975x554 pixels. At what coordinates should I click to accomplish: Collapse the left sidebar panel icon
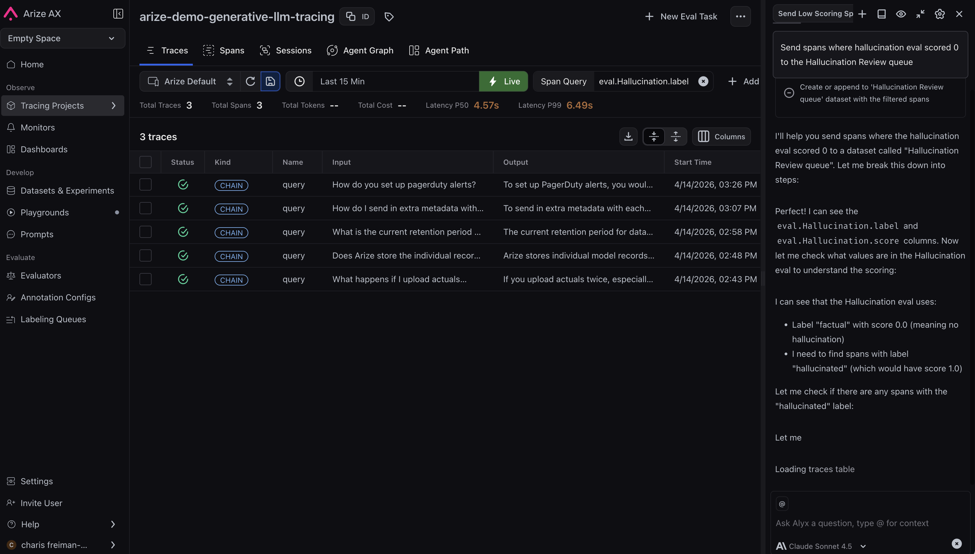click(x=118, y=14)
